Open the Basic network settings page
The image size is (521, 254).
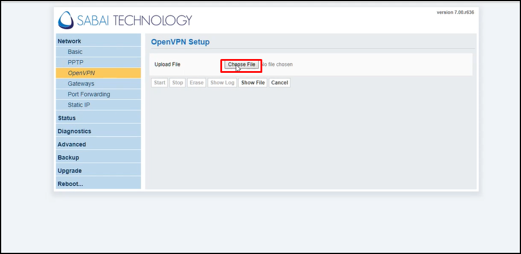pyautogui.click(x=75, y=52)
